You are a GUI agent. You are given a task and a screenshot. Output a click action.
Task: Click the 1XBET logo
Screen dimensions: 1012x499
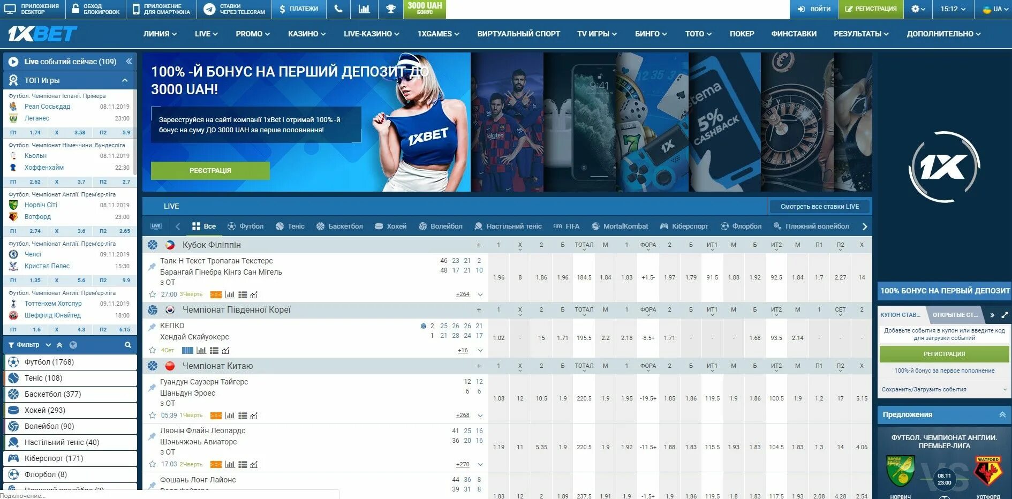coord(42,34)
